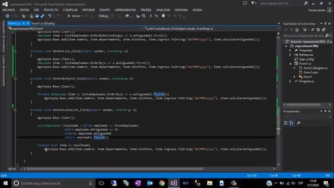Expand the References node
Viewport: 334px width, 188px height.
point(290,55)
